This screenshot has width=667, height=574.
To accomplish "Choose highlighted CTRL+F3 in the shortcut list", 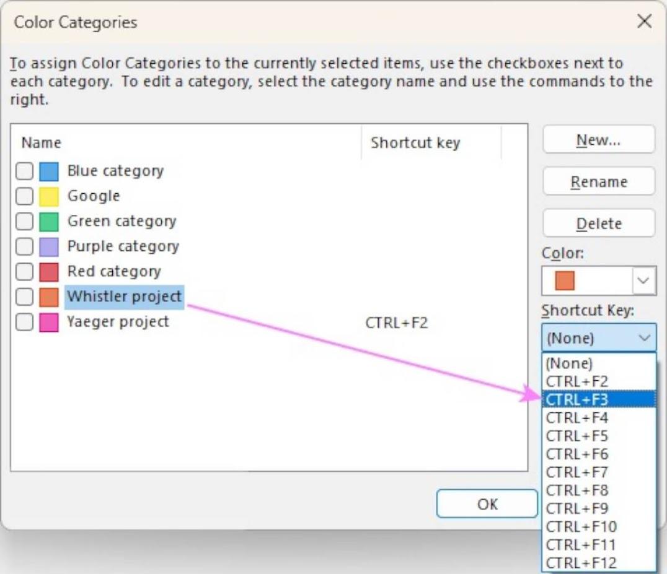I will pos(599,399).
